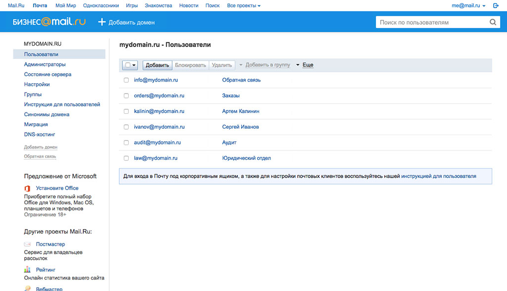Click the name Юридический отдел

tap(247, 158)
